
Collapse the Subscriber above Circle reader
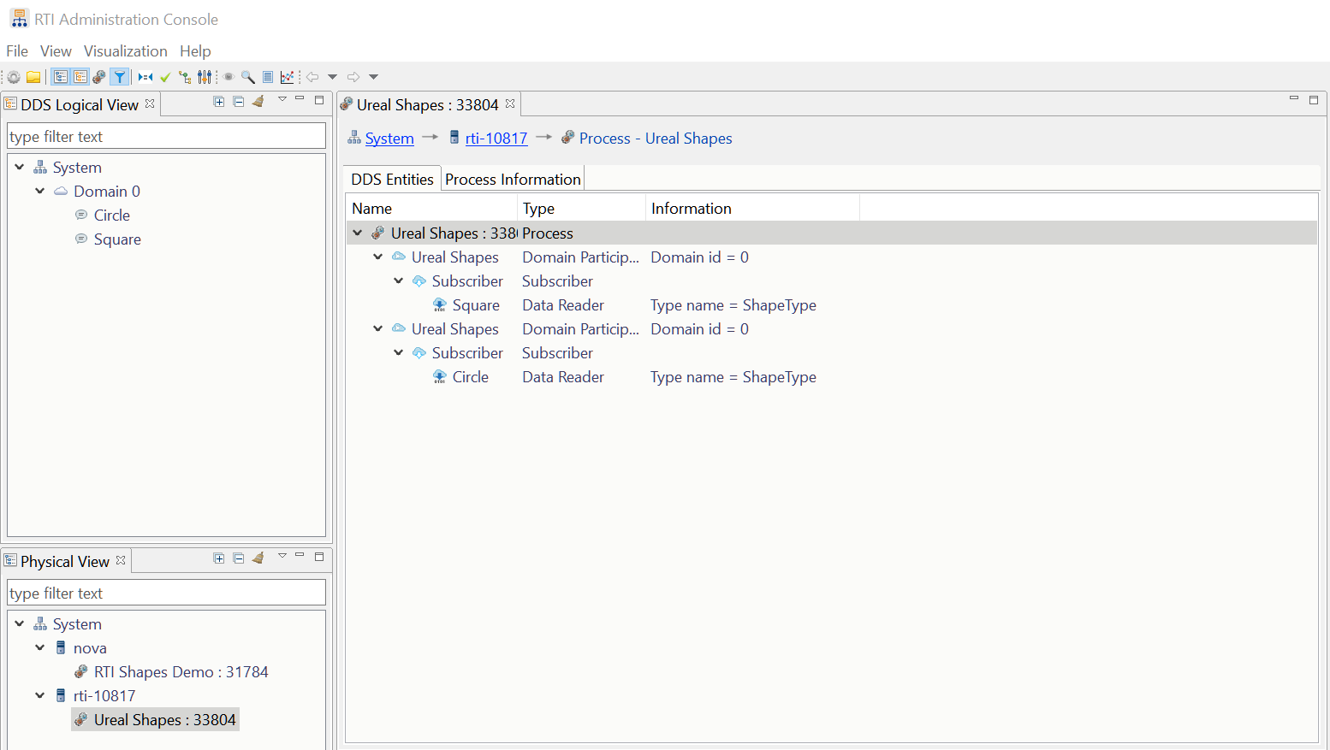click(x=398, y=353)
